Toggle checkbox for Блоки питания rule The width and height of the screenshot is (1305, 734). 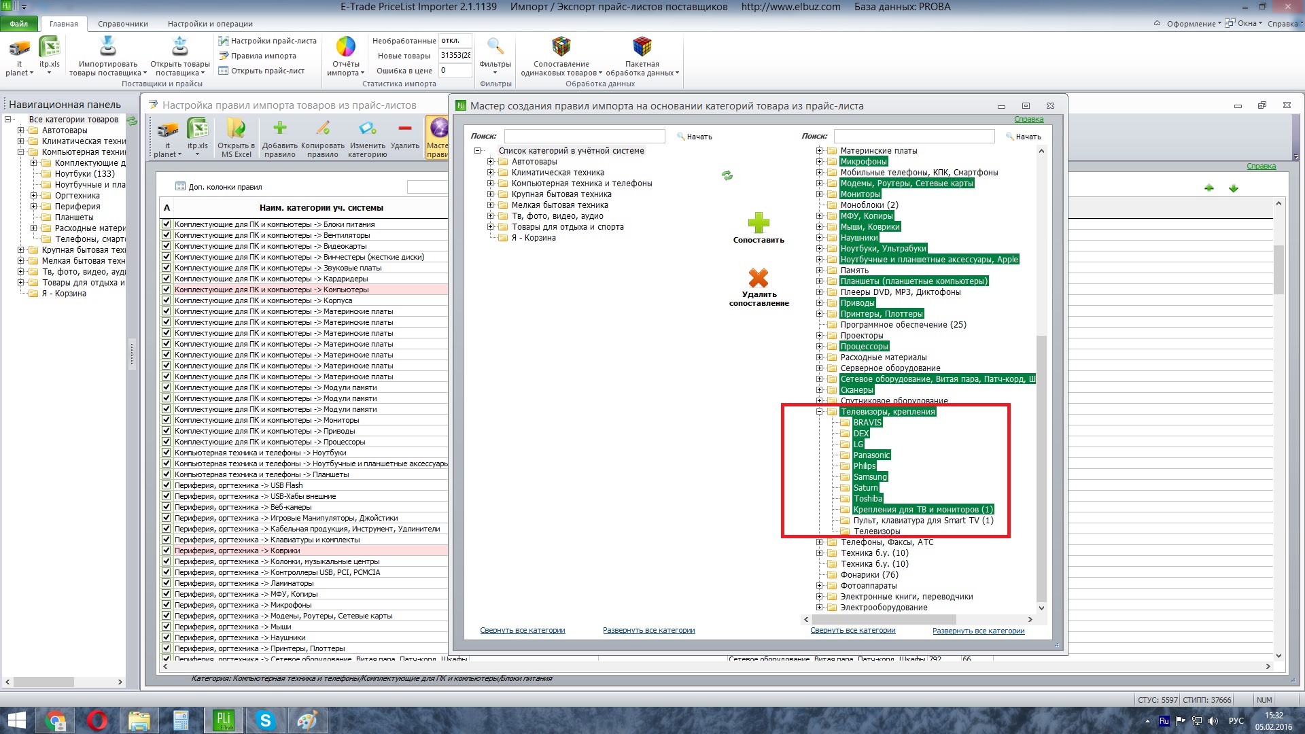[167, 224]
